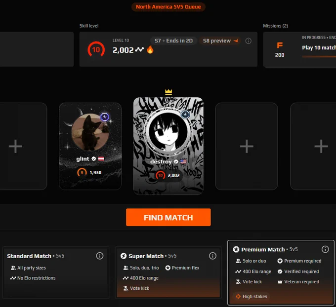The image size is (336, 307).
Task: Select the S7 Ends in 2D pill
Action: [173, 40]
